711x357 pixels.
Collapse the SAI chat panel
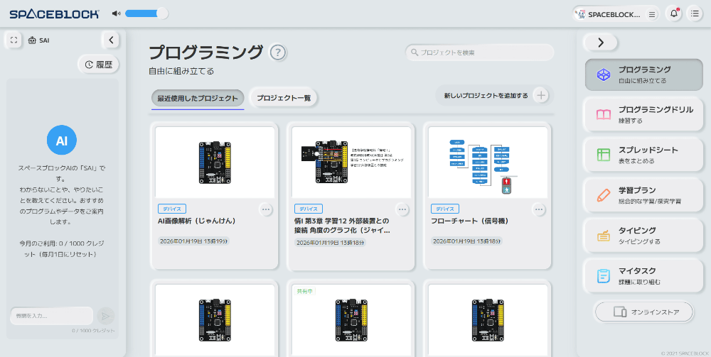111,40
